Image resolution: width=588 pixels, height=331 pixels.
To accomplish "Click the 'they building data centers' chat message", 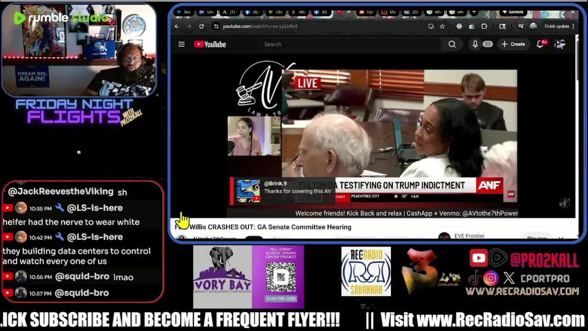I will [x=76, y=256].
